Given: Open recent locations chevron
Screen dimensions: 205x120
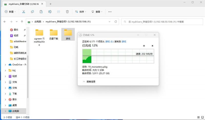Looking at the screenshot, I should (17, 22).
